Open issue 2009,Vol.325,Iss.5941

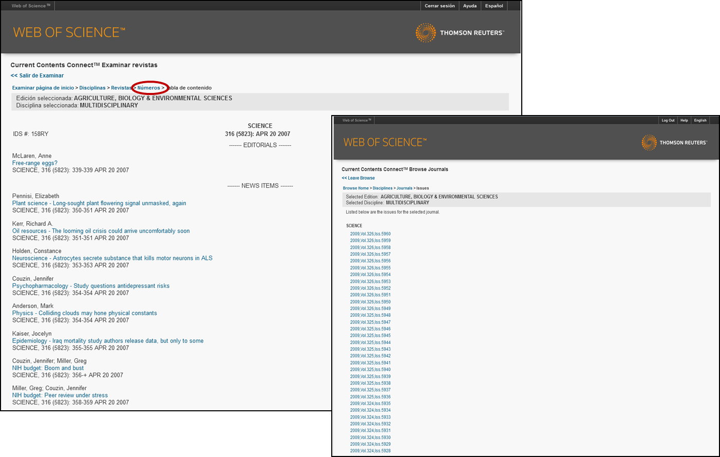click(x=370, y=363)
